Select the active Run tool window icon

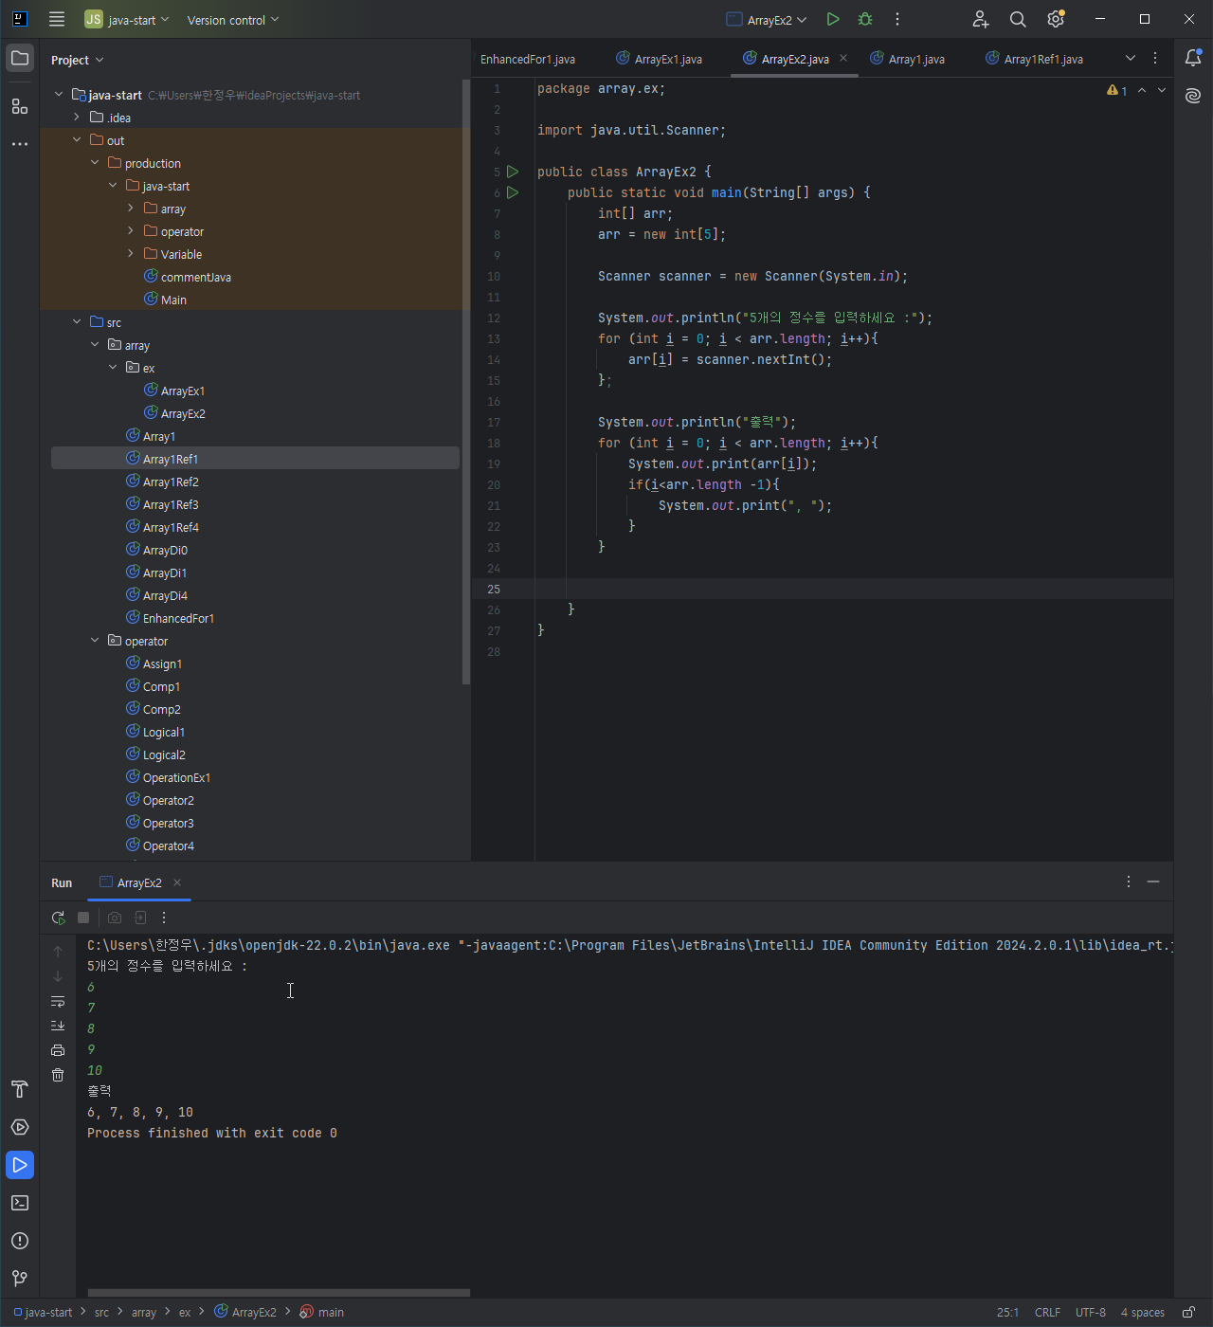tap(20, 1165)
